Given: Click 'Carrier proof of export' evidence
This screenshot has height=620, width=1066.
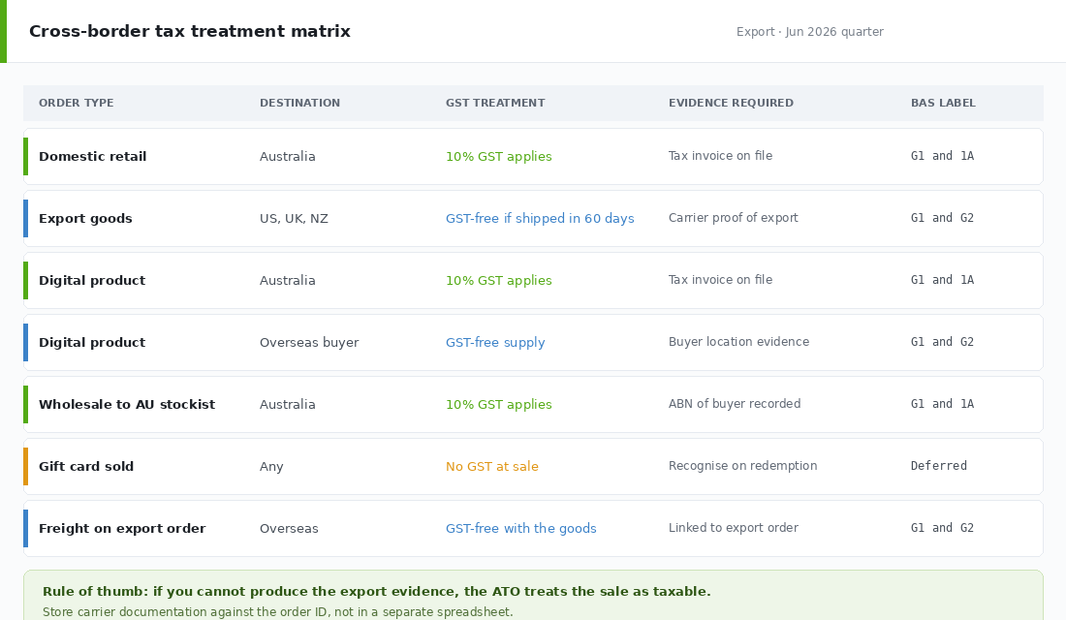Looking at the screenshot, I should click(x=733, y=218).
